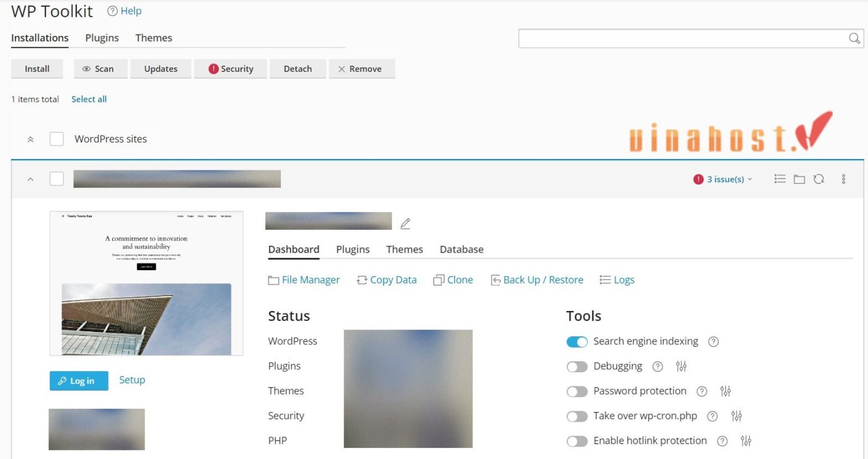Image resolution: width=868 pixels, height=459 pixels.
Task: Open Copy Data link
Action: (387, 280)
